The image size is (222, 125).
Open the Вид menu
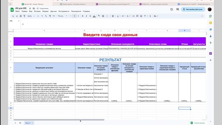coord(31,11)
